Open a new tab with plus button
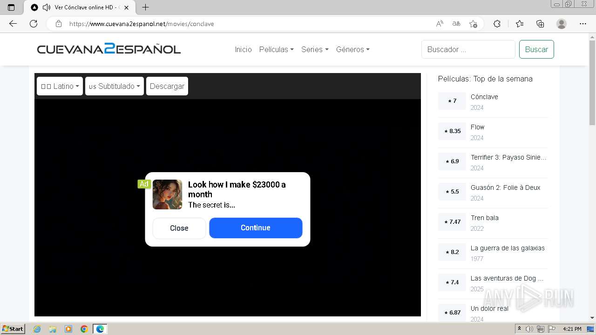This screenshot has height=335, width=596. click(x=145, y=7)
